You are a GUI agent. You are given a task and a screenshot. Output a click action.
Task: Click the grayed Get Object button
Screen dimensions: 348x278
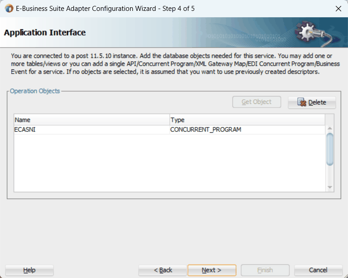click(x=256, y=102)
